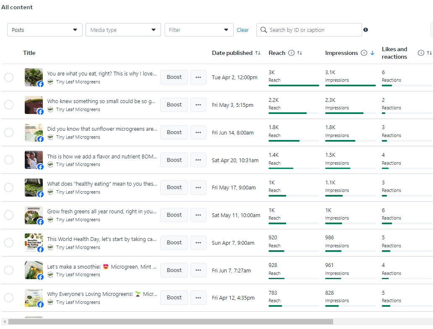
Task: Click the Reach sort arrows
Action: (x=300, y=53)
